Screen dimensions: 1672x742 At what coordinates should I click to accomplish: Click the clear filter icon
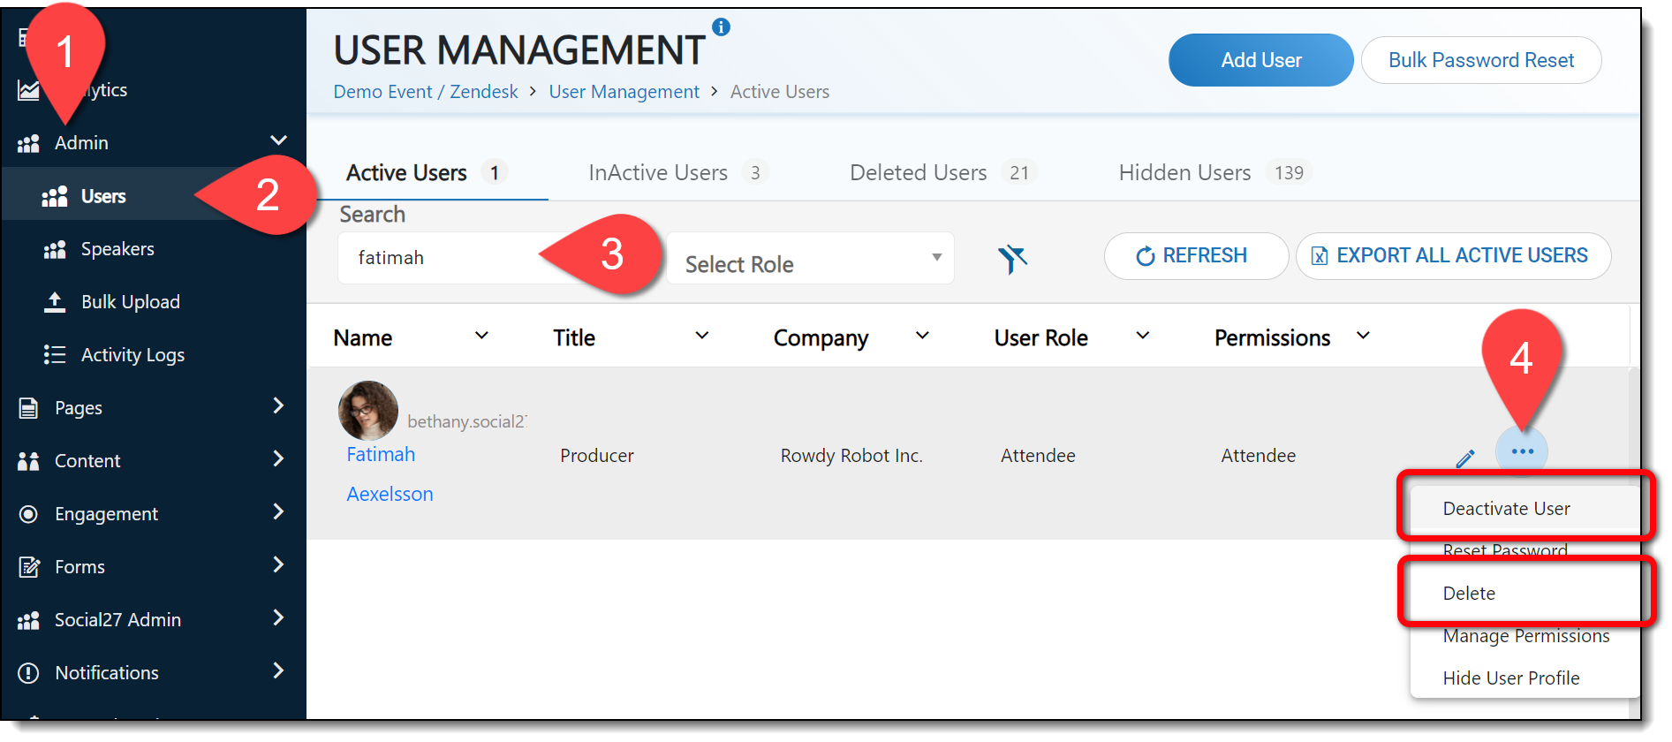tap(1012, 258)
